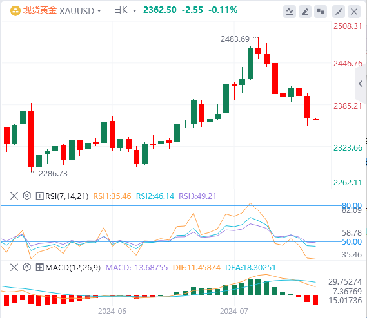This screenshot has width=367, height=318.
Task: Click the -2.55 price change
Action: 192,10
